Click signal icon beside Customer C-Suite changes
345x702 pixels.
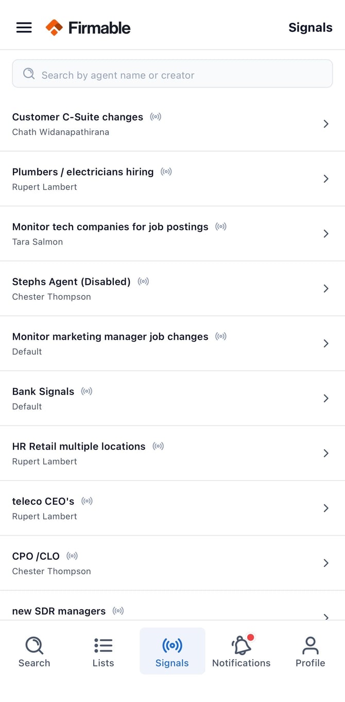click(156, 117)
